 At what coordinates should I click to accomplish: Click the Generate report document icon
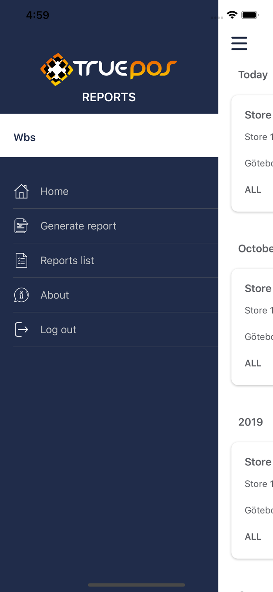[x=21, y=226]
